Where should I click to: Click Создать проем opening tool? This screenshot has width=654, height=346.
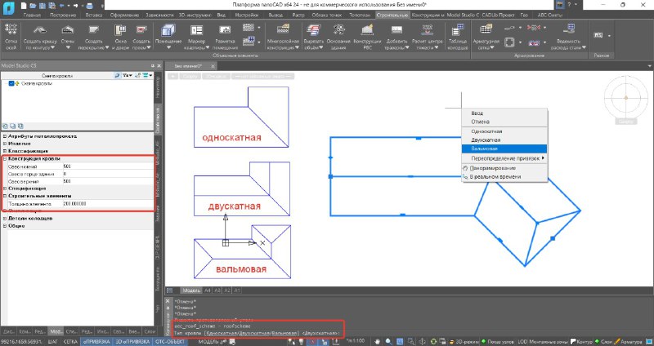[x=141, y=37]
